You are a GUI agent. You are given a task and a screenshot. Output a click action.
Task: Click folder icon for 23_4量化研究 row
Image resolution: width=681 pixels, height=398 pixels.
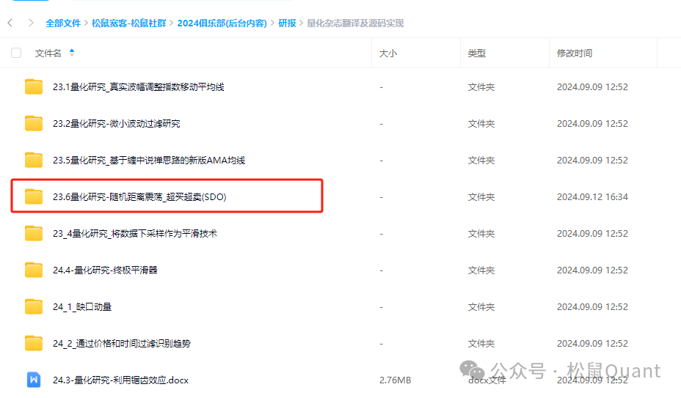click(34, 233)
